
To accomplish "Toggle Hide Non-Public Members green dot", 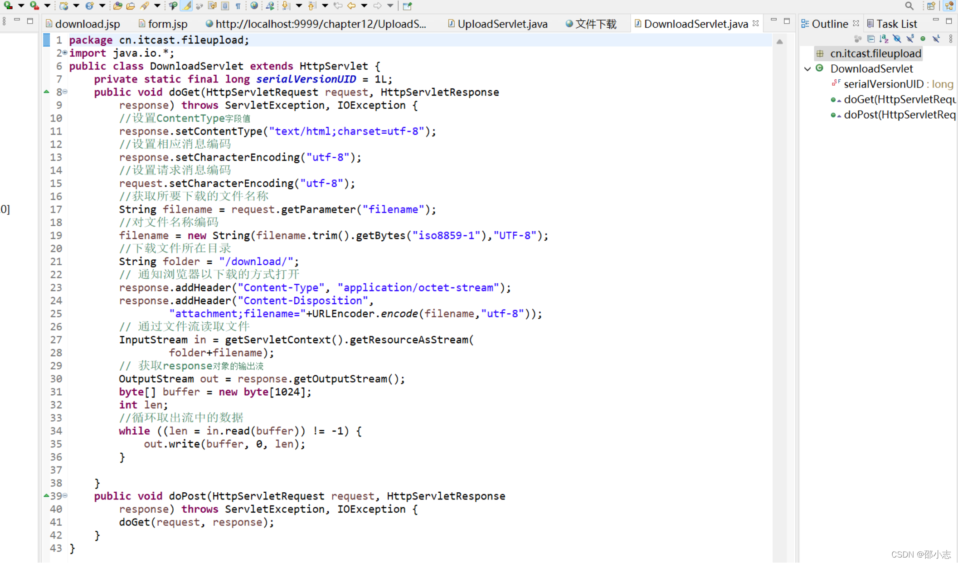I will coord(923,39).
